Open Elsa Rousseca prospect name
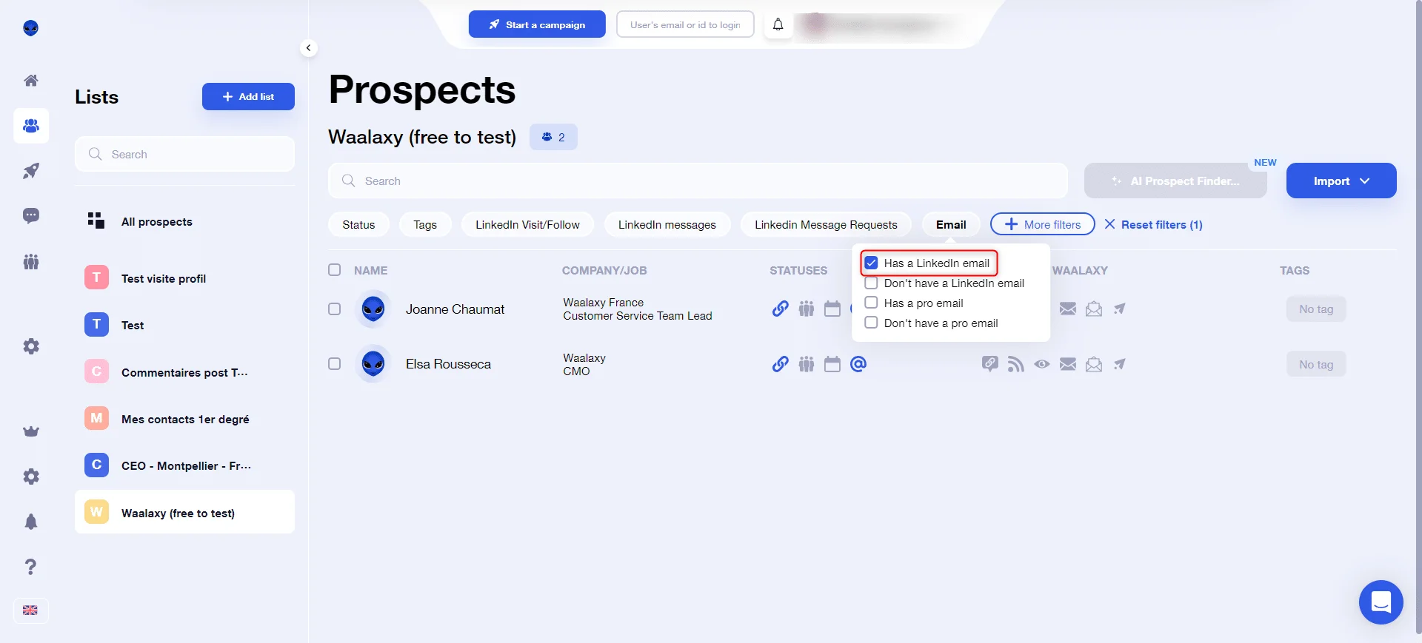This screenshot has width=1422, height=643. pos(448,364)
